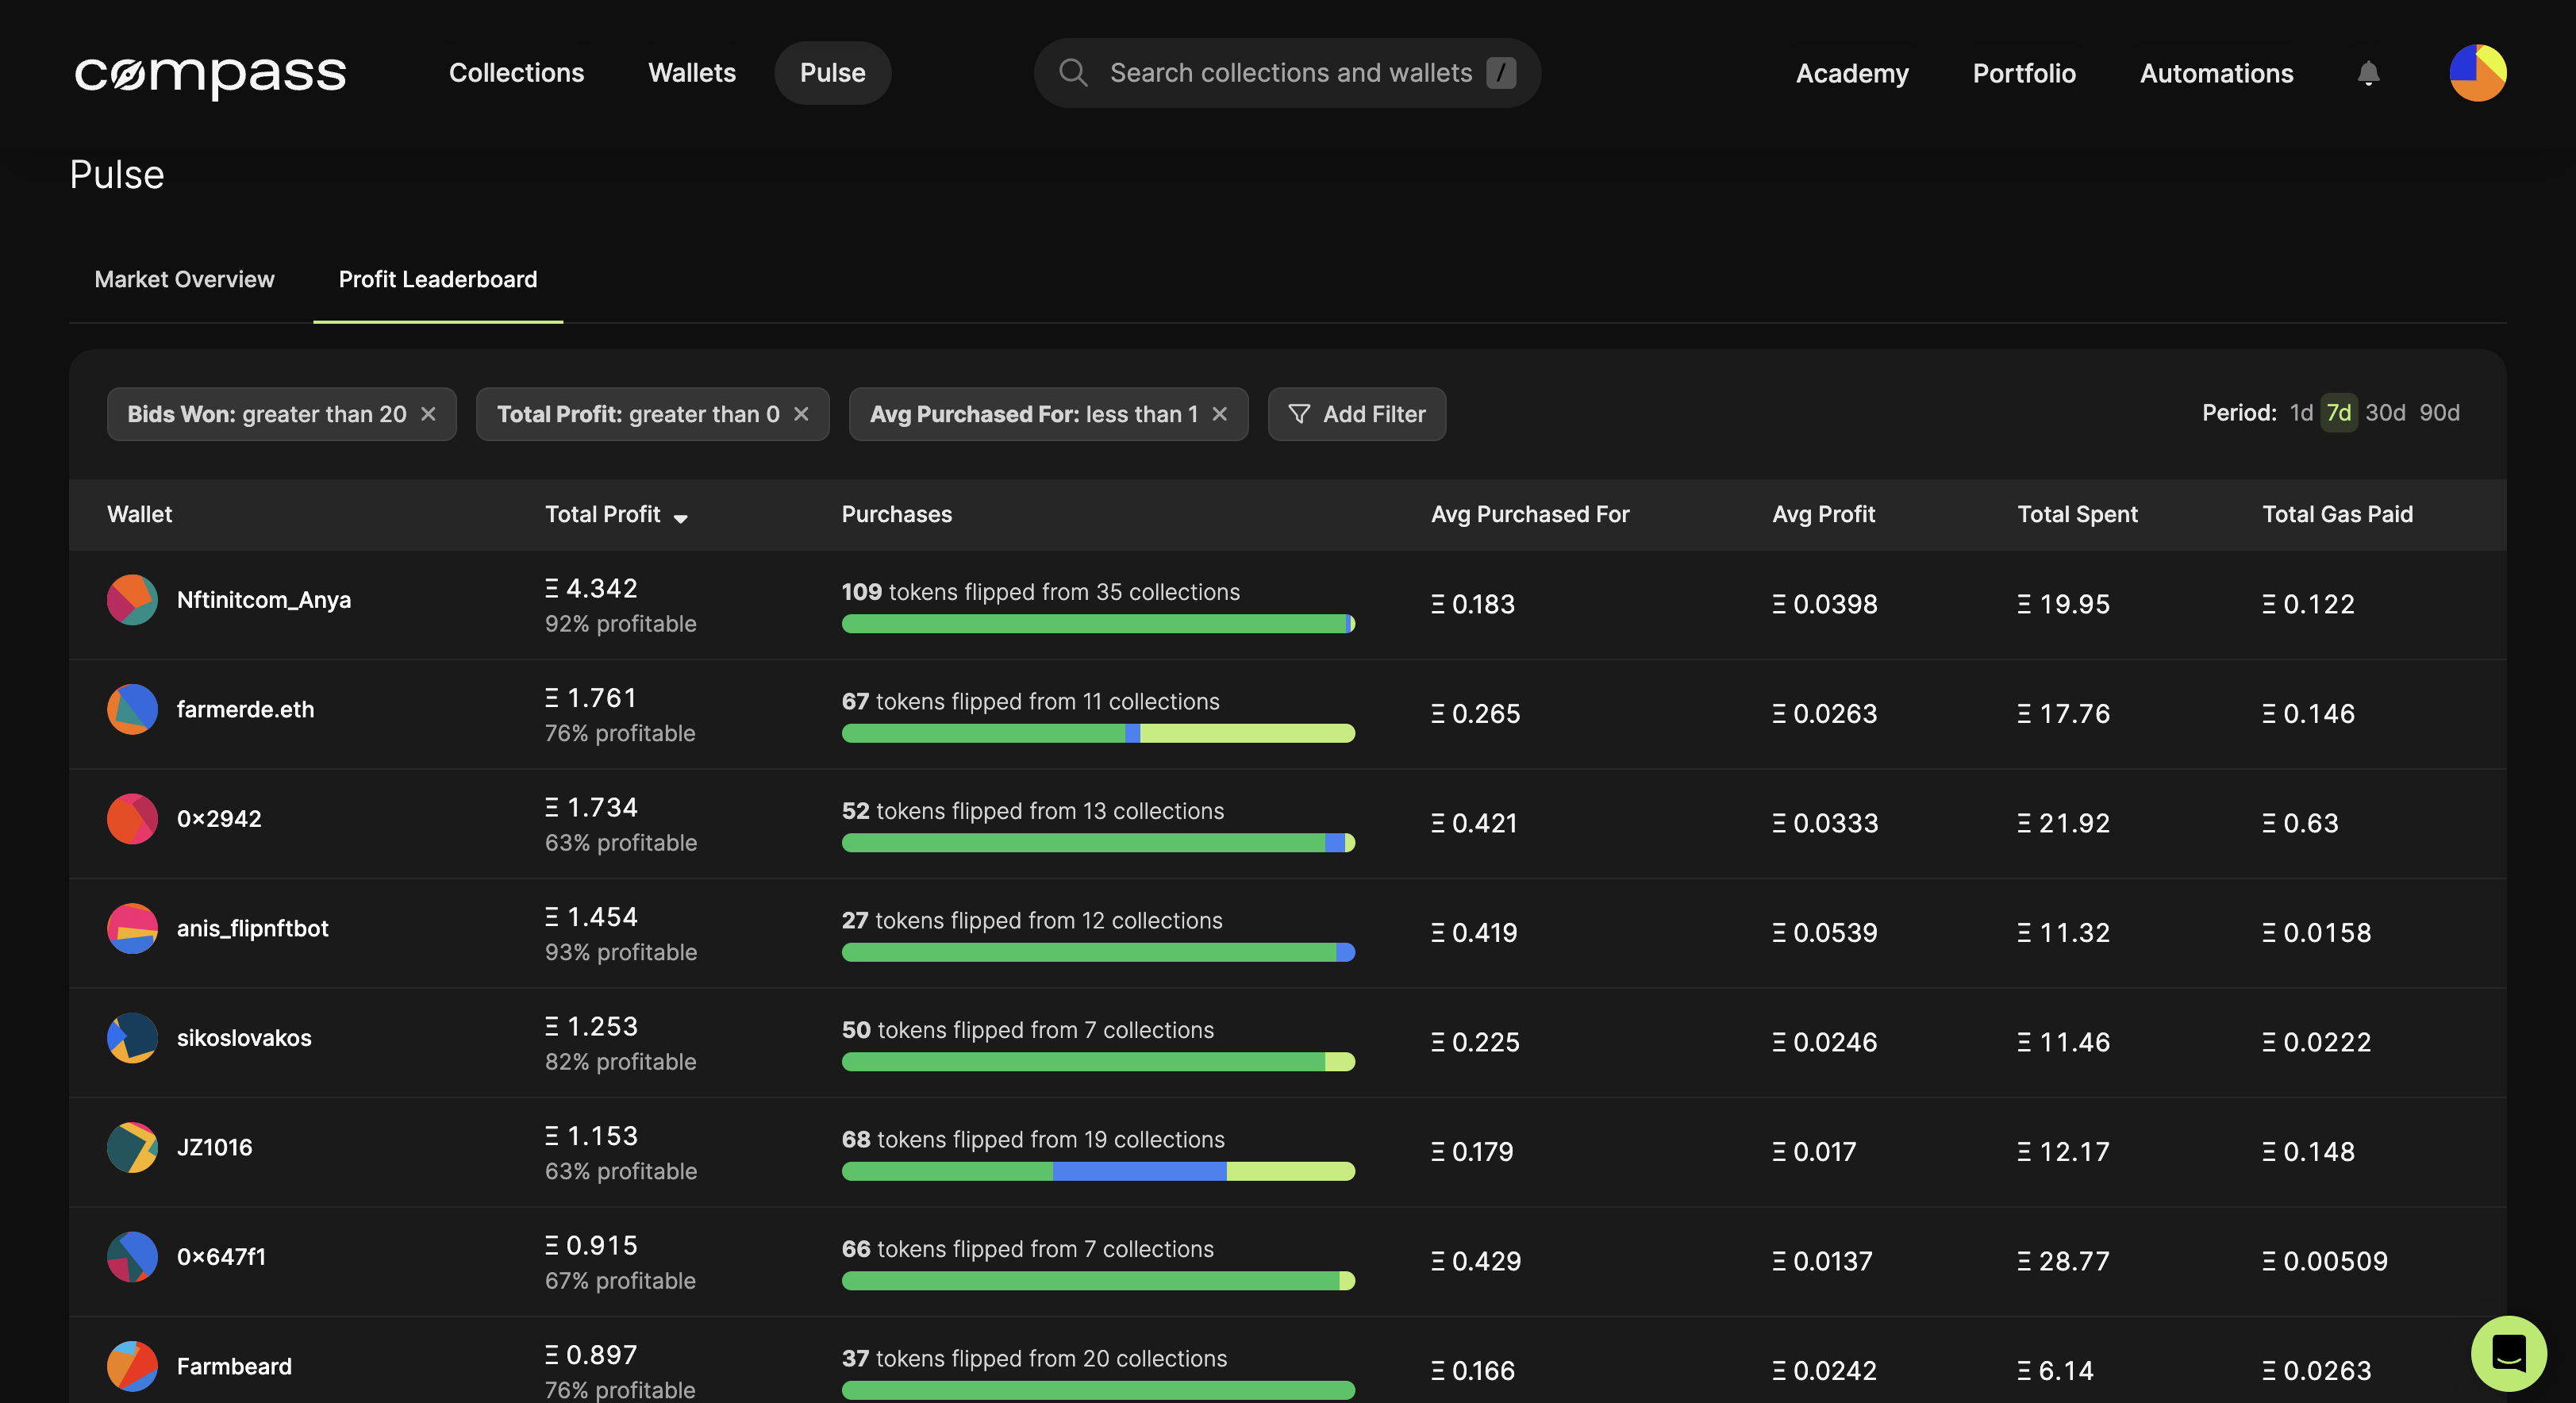
Task: Select the 90d period
Action: tap(2439, 413)
